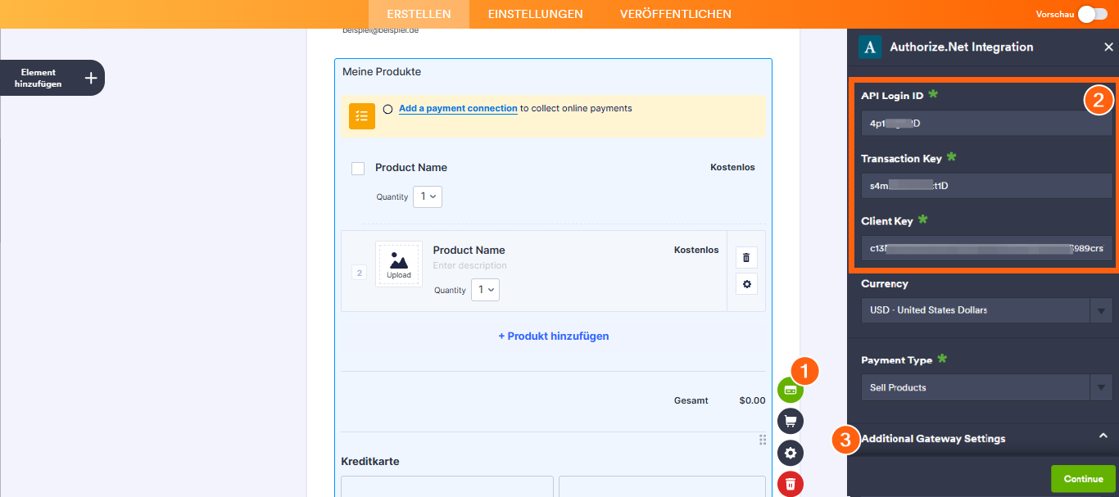This screenshot has height=497, width=1119.
Task: Click the Element hinzufügen button
Action: tap(52, 78)
